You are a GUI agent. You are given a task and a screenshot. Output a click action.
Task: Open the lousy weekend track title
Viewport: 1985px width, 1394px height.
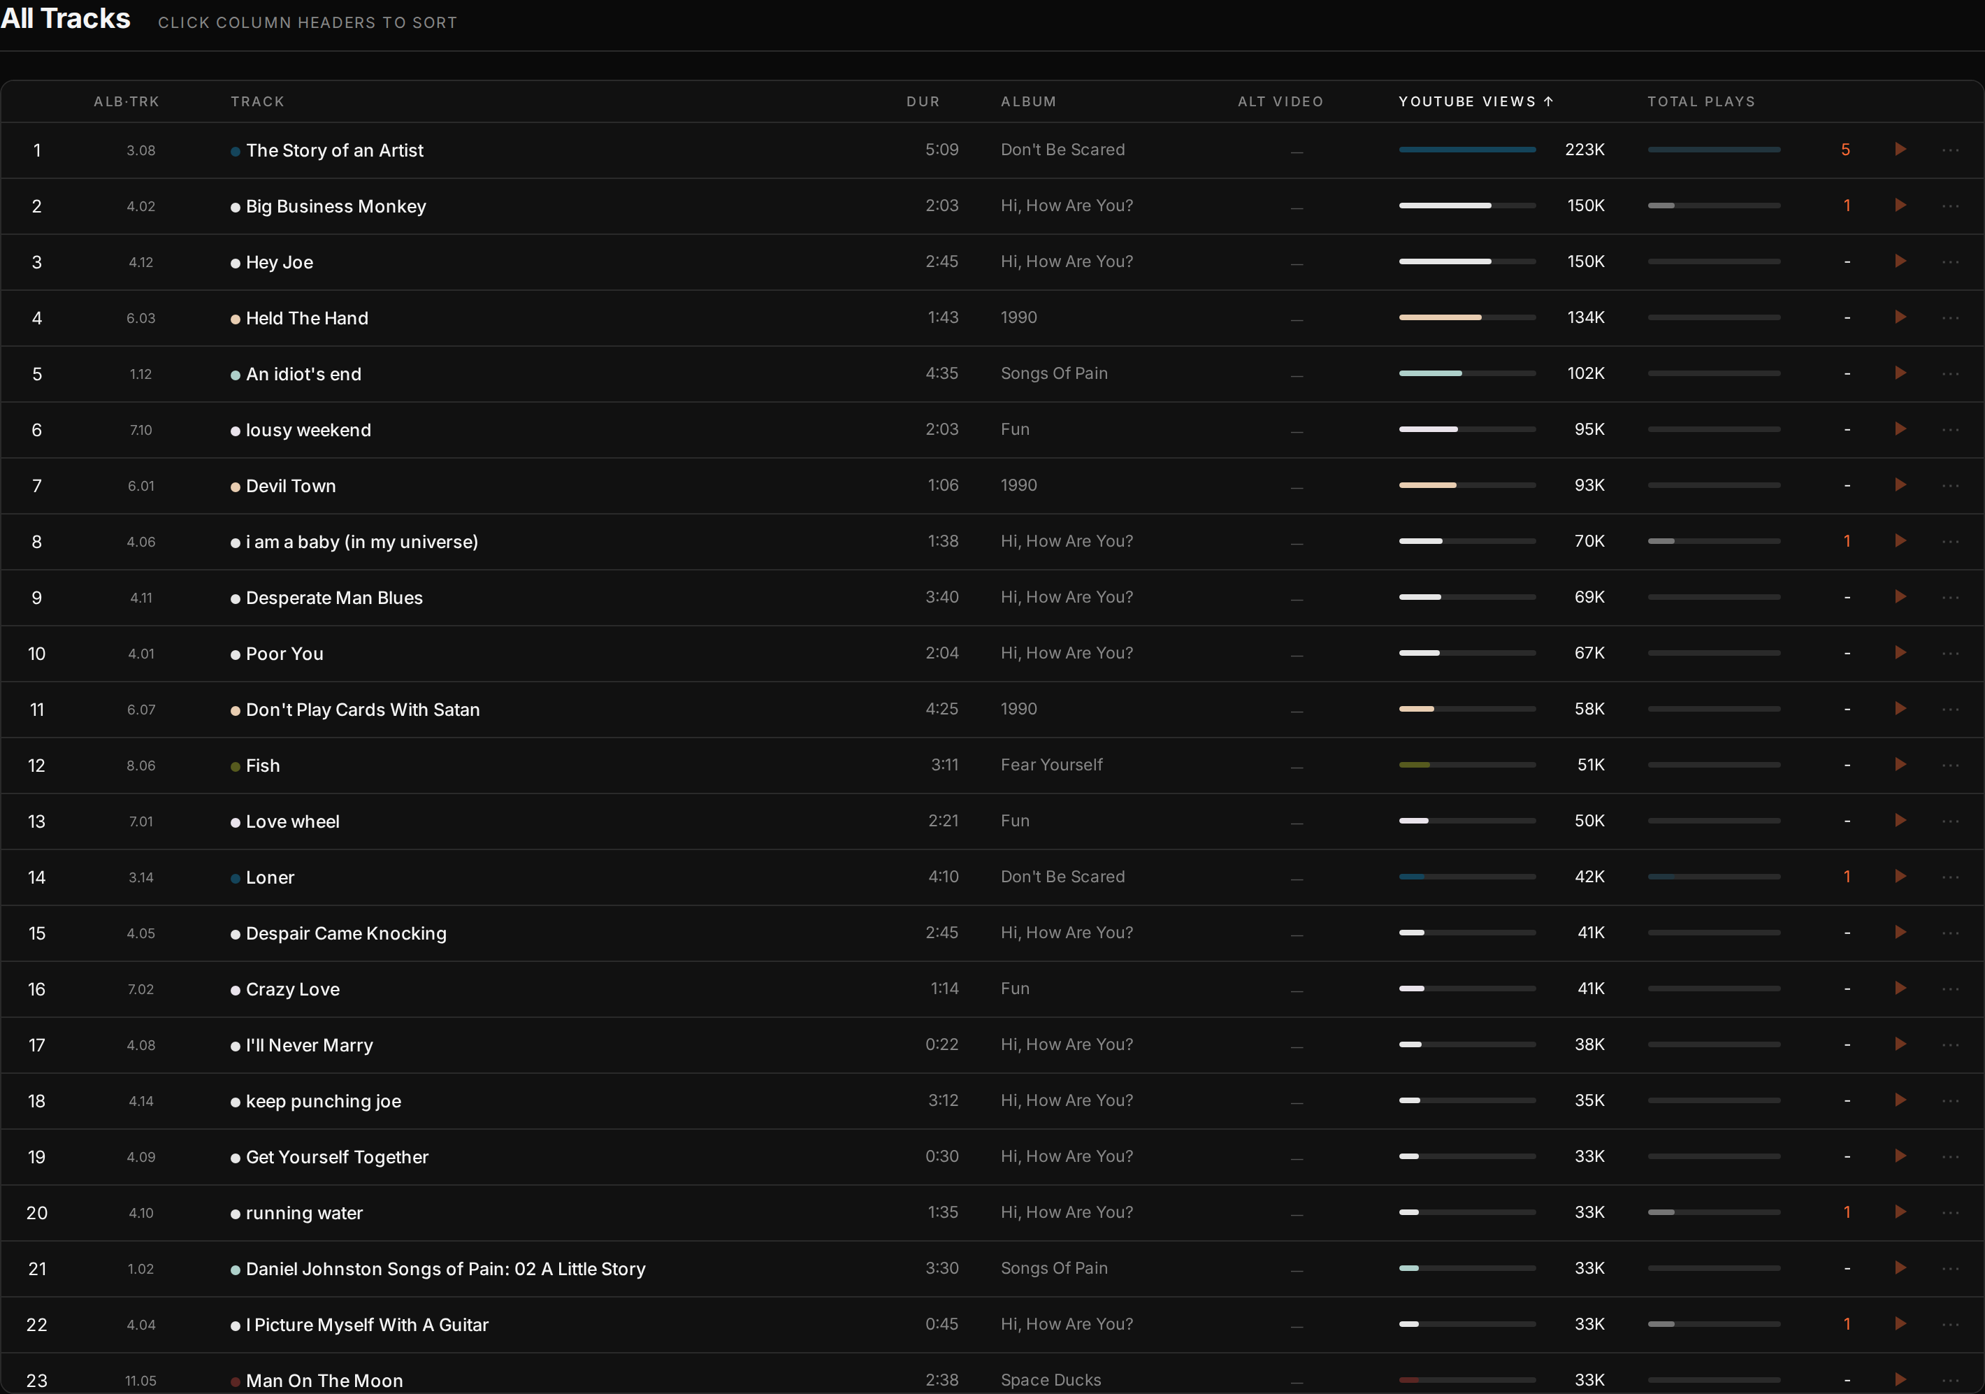point(308,430)
